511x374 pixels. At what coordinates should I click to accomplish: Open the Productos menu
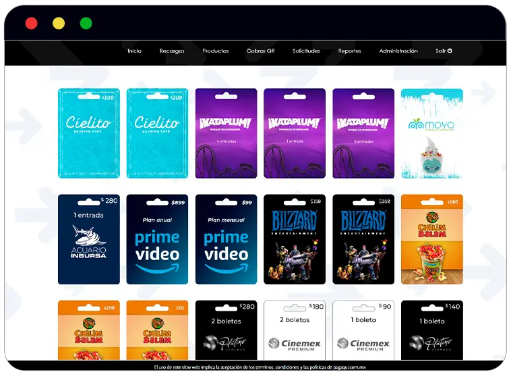click(216, 51)
